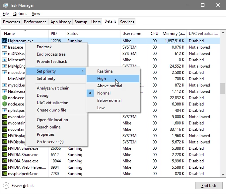The height and width of the screenshot is (194, 226).
Task: Select Analyze wait chain
Action: (x=57, y=88)
